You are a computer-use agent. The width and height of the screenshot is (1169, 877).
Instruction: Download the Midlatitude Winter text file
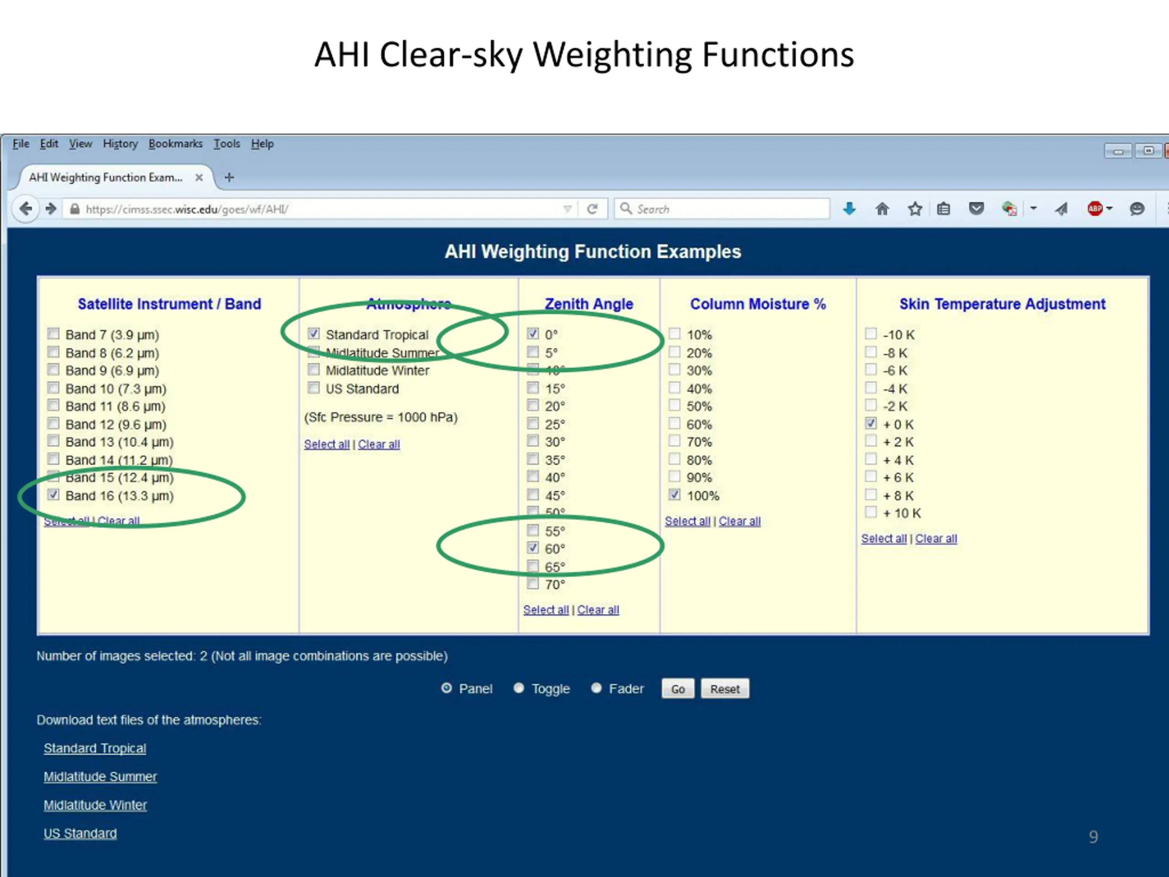[95, 805]
